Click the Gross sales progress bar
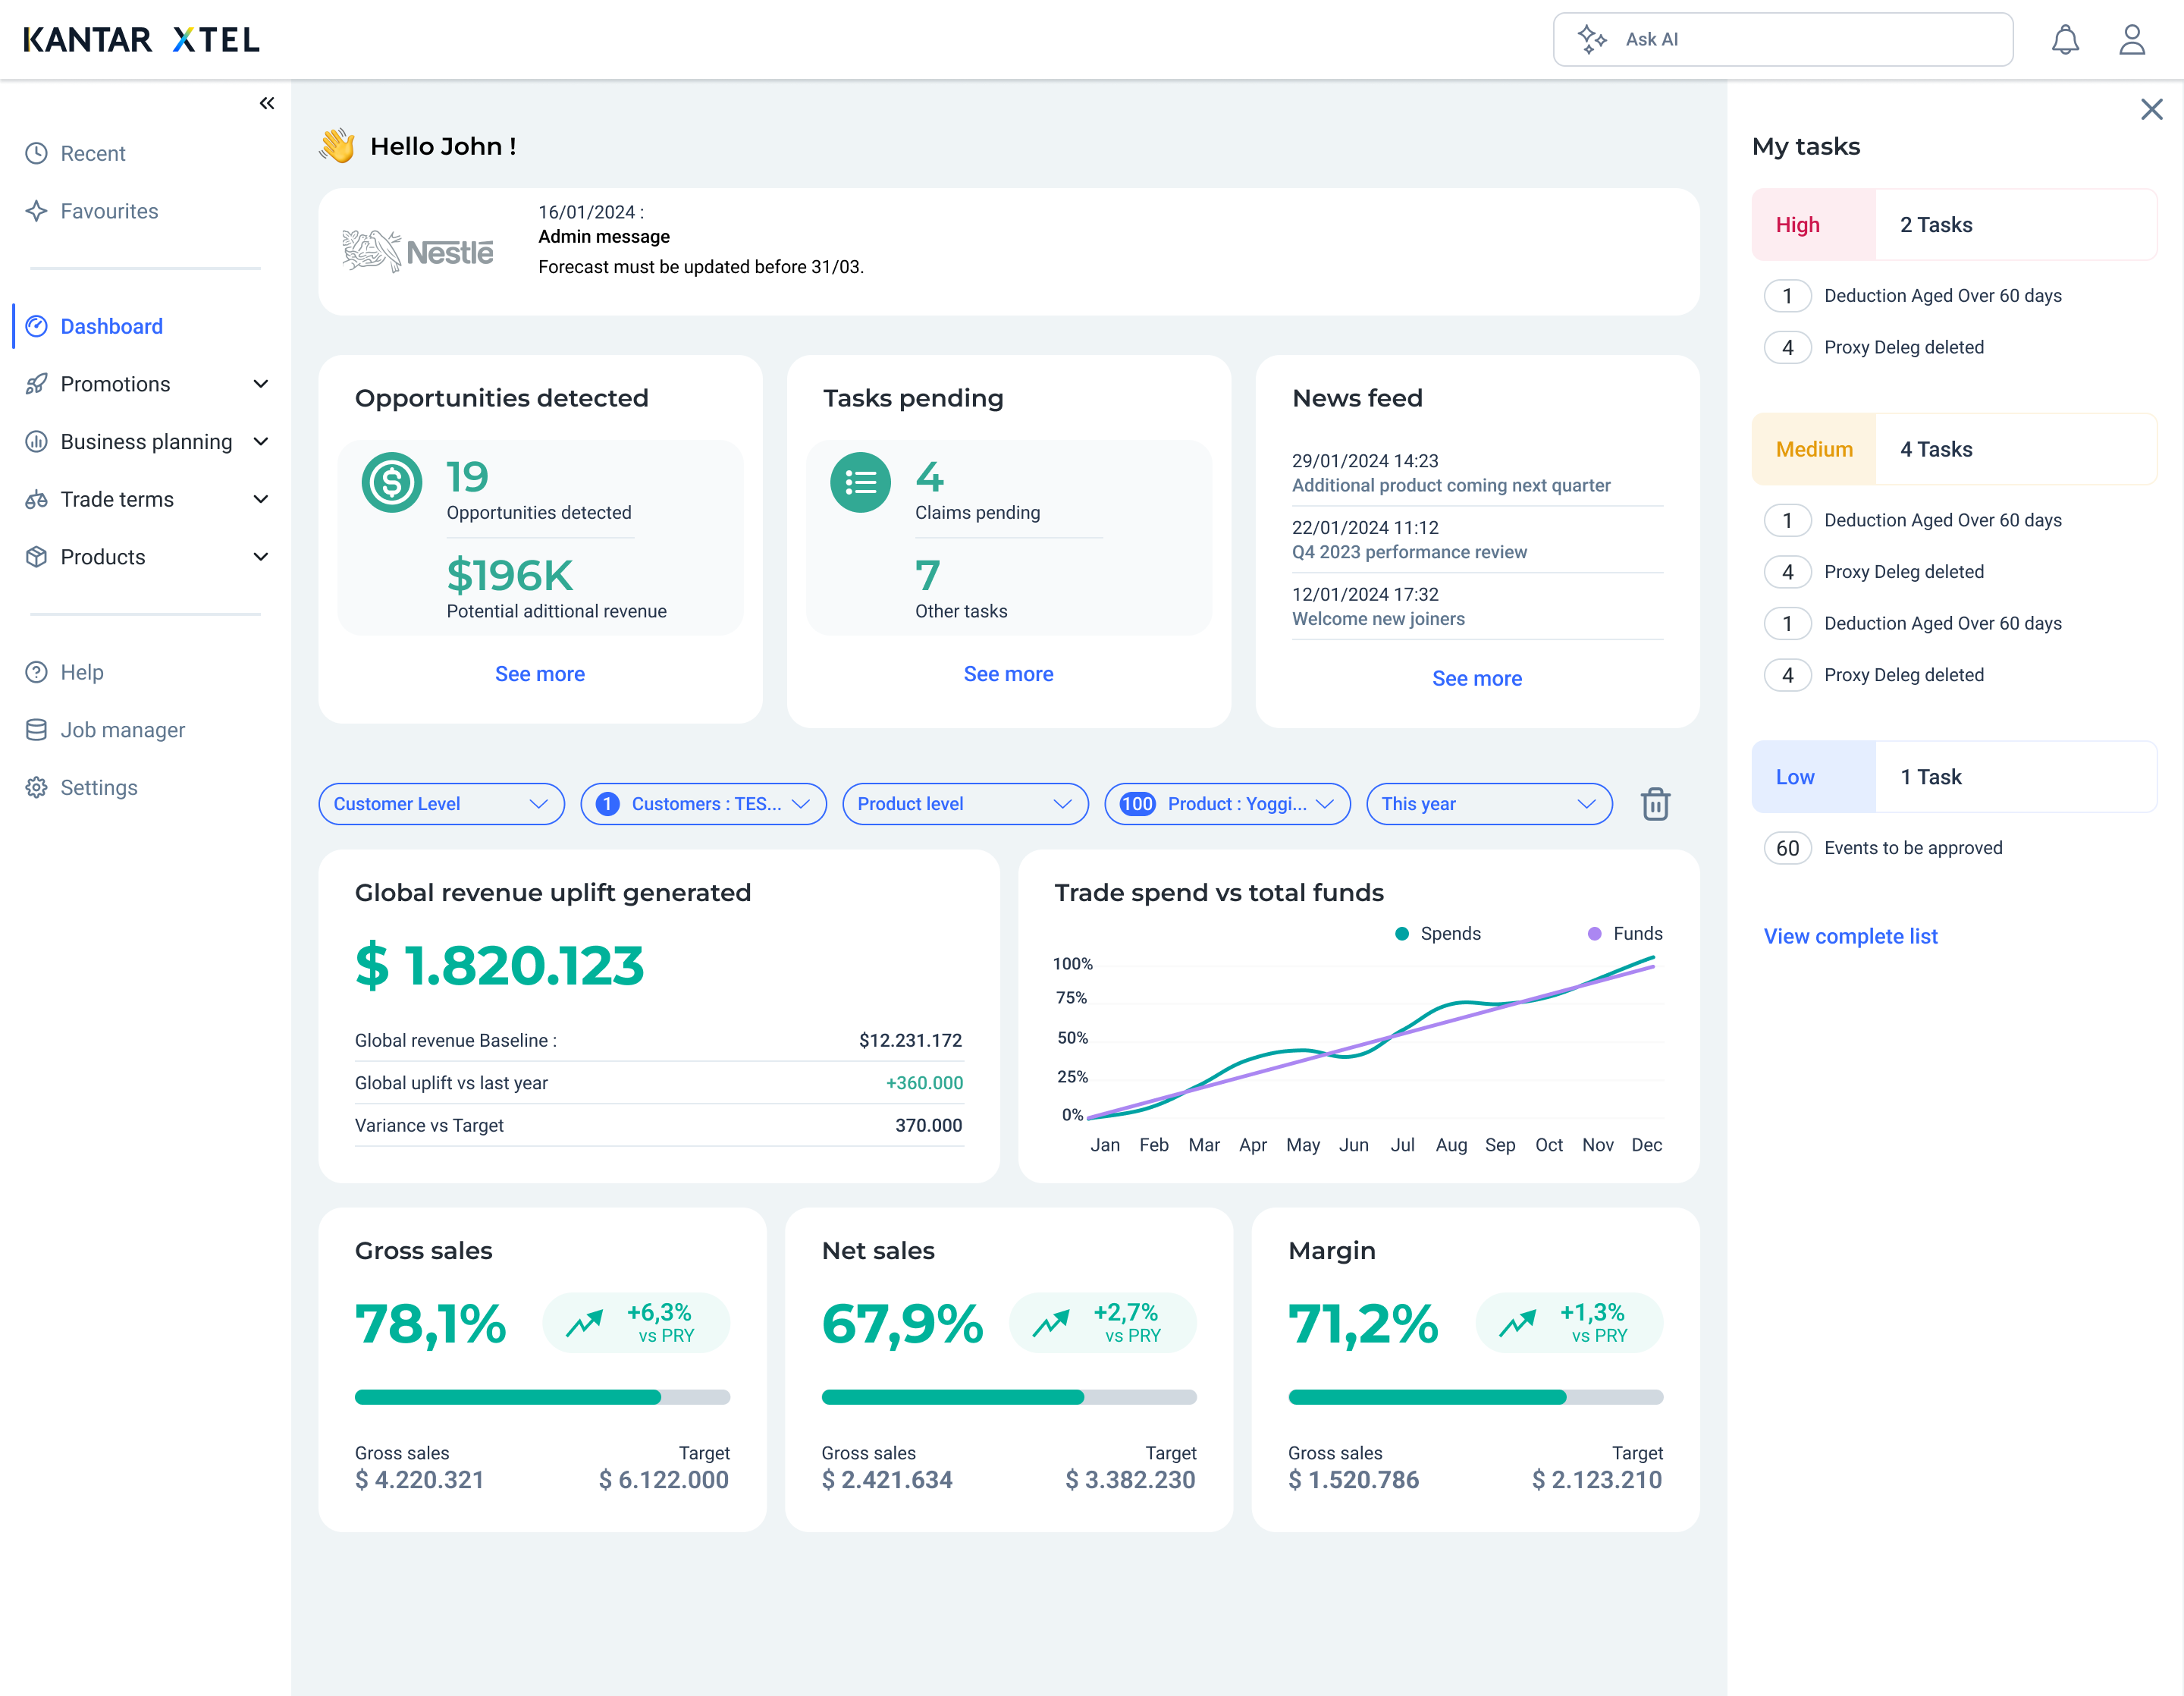 pyautogui.click(x=542, y=1397)
